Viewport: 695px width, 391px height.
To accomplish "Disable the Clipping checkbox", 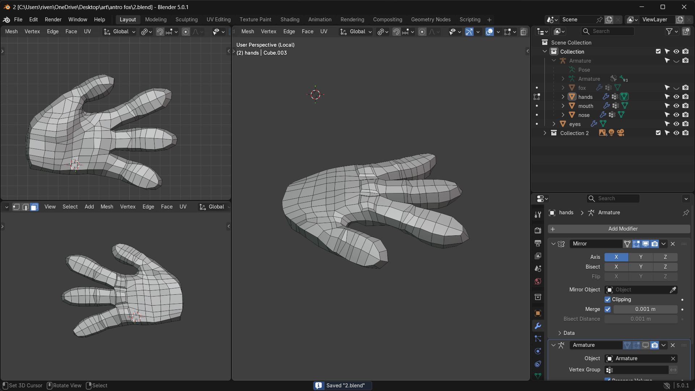I will click(608, 299).
